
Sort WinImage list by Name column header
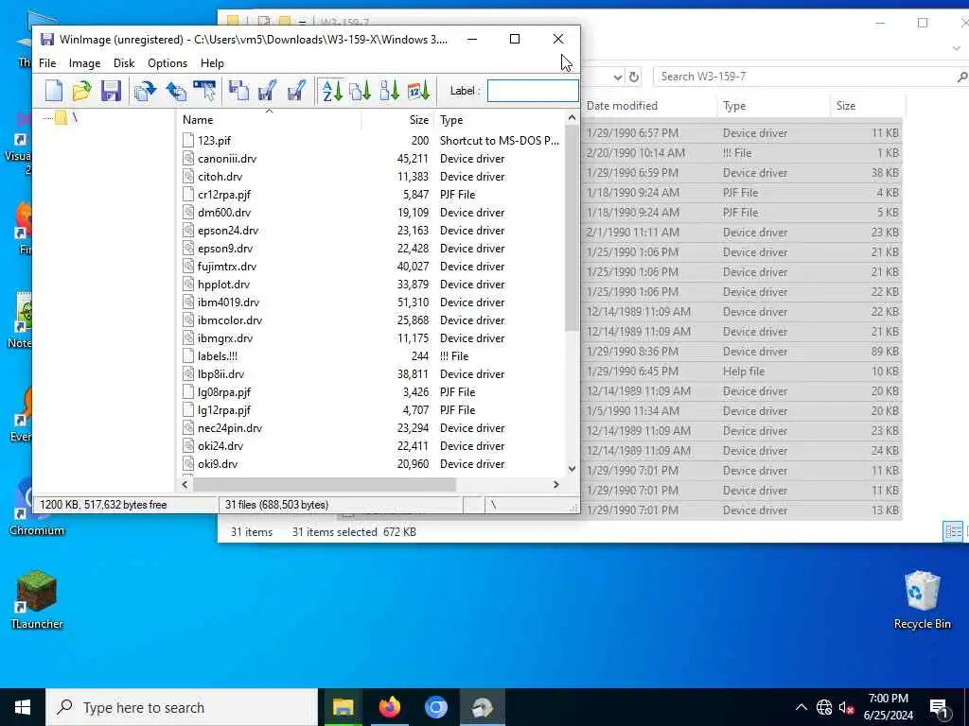(269, 120)
